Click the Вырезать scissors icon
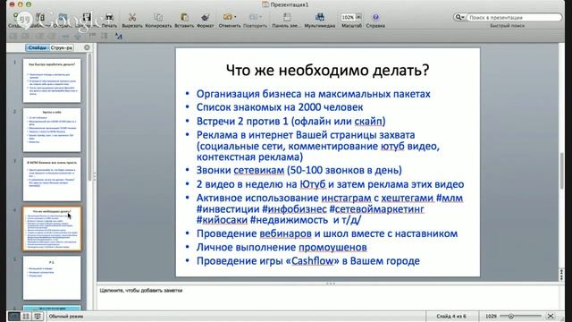This screenshot has width=572, height=322. (132, 17)
